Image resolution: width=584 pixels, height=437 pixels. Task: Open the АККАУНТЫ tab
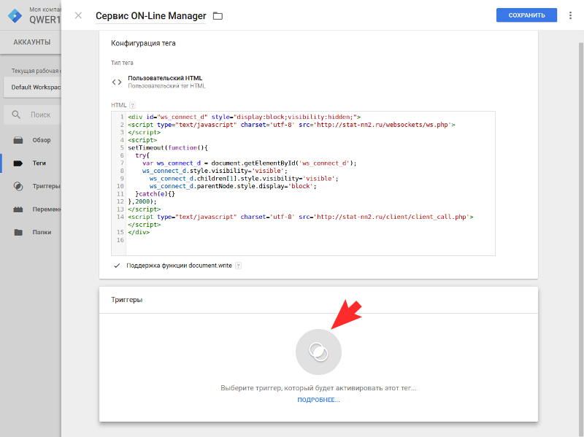(31, 42)
